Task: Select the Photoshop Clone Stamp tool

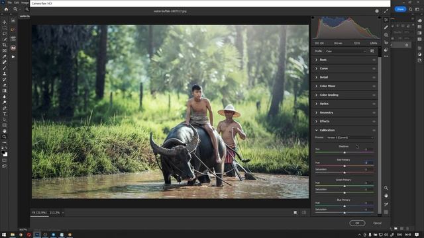Action: point(5,73)
